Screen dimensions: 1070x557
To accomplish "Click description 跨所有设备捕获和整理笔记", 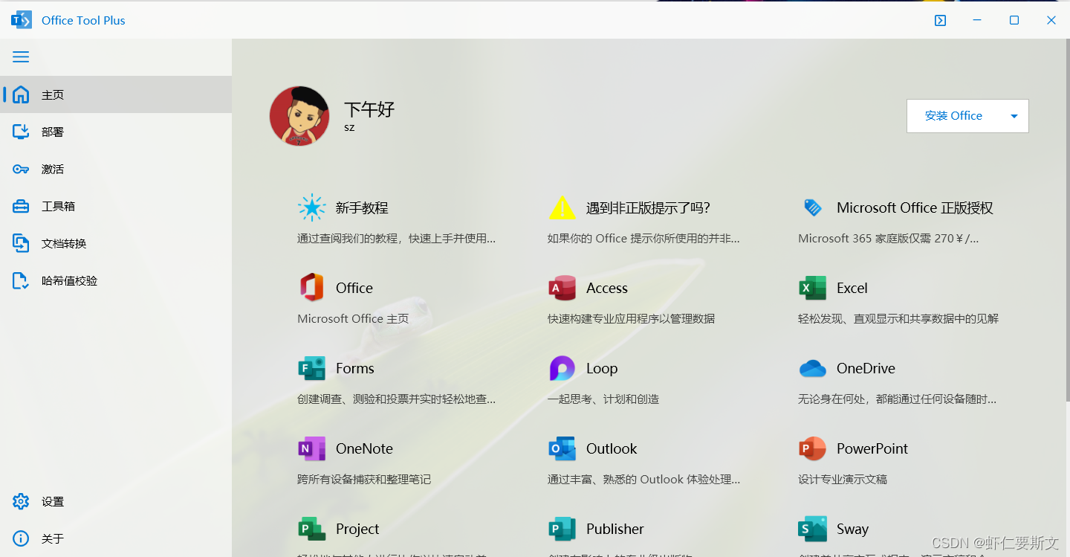I will [x=364, y=479].
